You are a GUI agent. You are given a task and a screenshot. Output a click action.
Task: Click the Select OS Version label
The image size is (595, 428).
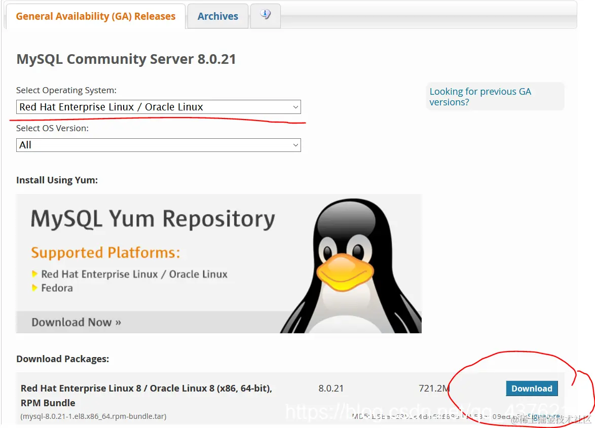click(x=52, y=129)
